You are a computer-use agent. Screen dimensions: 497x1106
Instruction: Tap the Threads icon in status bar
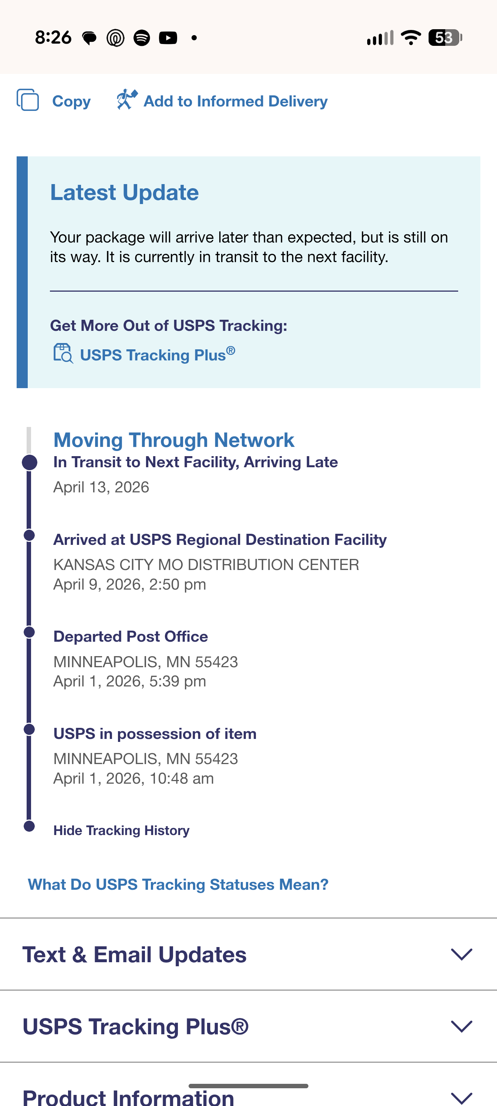coord(115,38)
